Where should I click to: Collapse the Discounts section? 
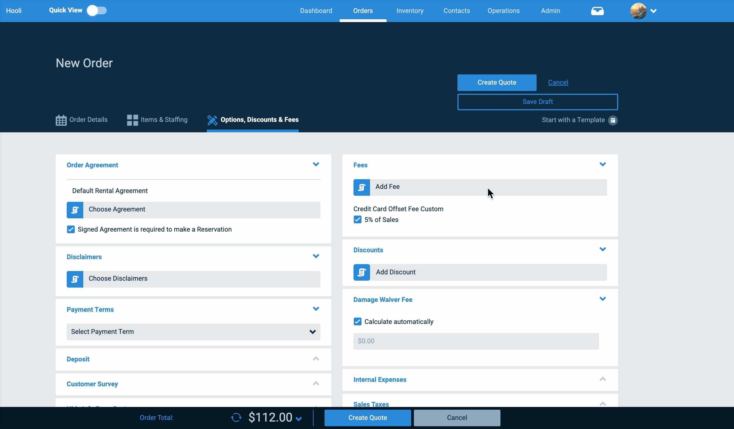click(x=603, y=249)
